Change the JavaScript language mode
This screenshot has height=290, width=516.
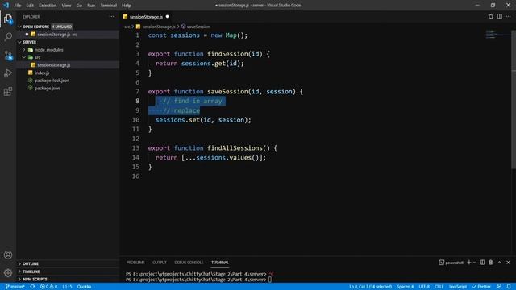[x=458, y=287]
